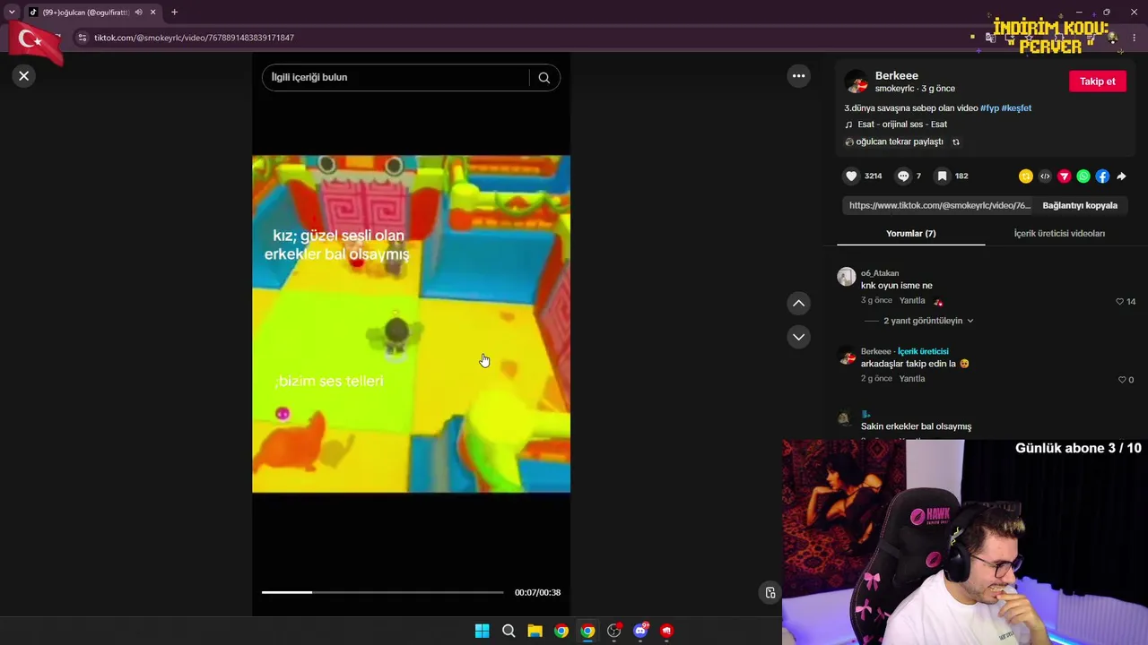This screenshot has width=1148, height=645.
Task: Click the floating player icon beside the video
Action: tap(770, 592)
